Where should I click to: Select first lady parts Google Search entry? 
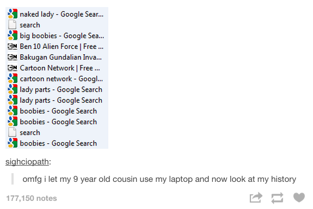point(57,90)
